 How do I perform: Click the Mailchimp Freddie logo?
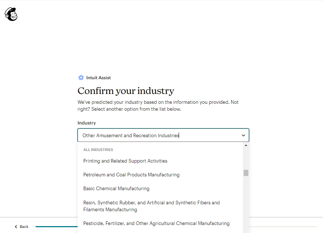click(x=11, y=14)
